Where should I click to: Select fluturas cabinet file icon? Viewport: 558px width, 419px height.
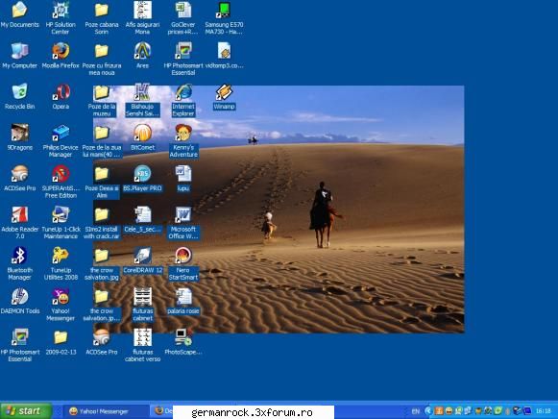click(142, 297)
